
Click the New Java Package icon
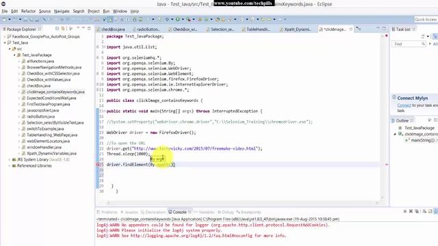click(x=200, y=19)
